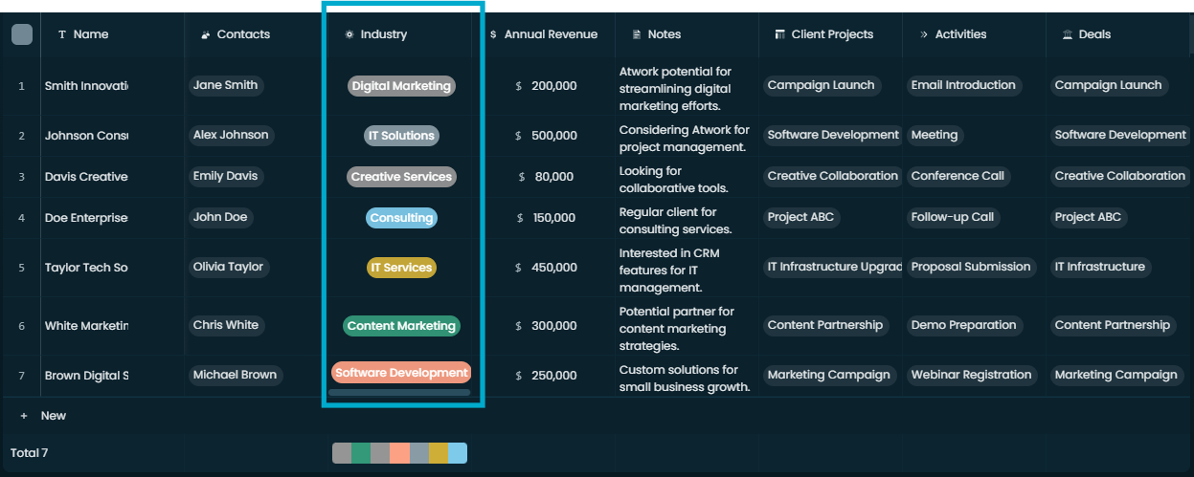Viewport: 1194px width, 477px height.
Task: Open the Annual Revenue column header
Action: pyautogui.click(x=544, y=34)
